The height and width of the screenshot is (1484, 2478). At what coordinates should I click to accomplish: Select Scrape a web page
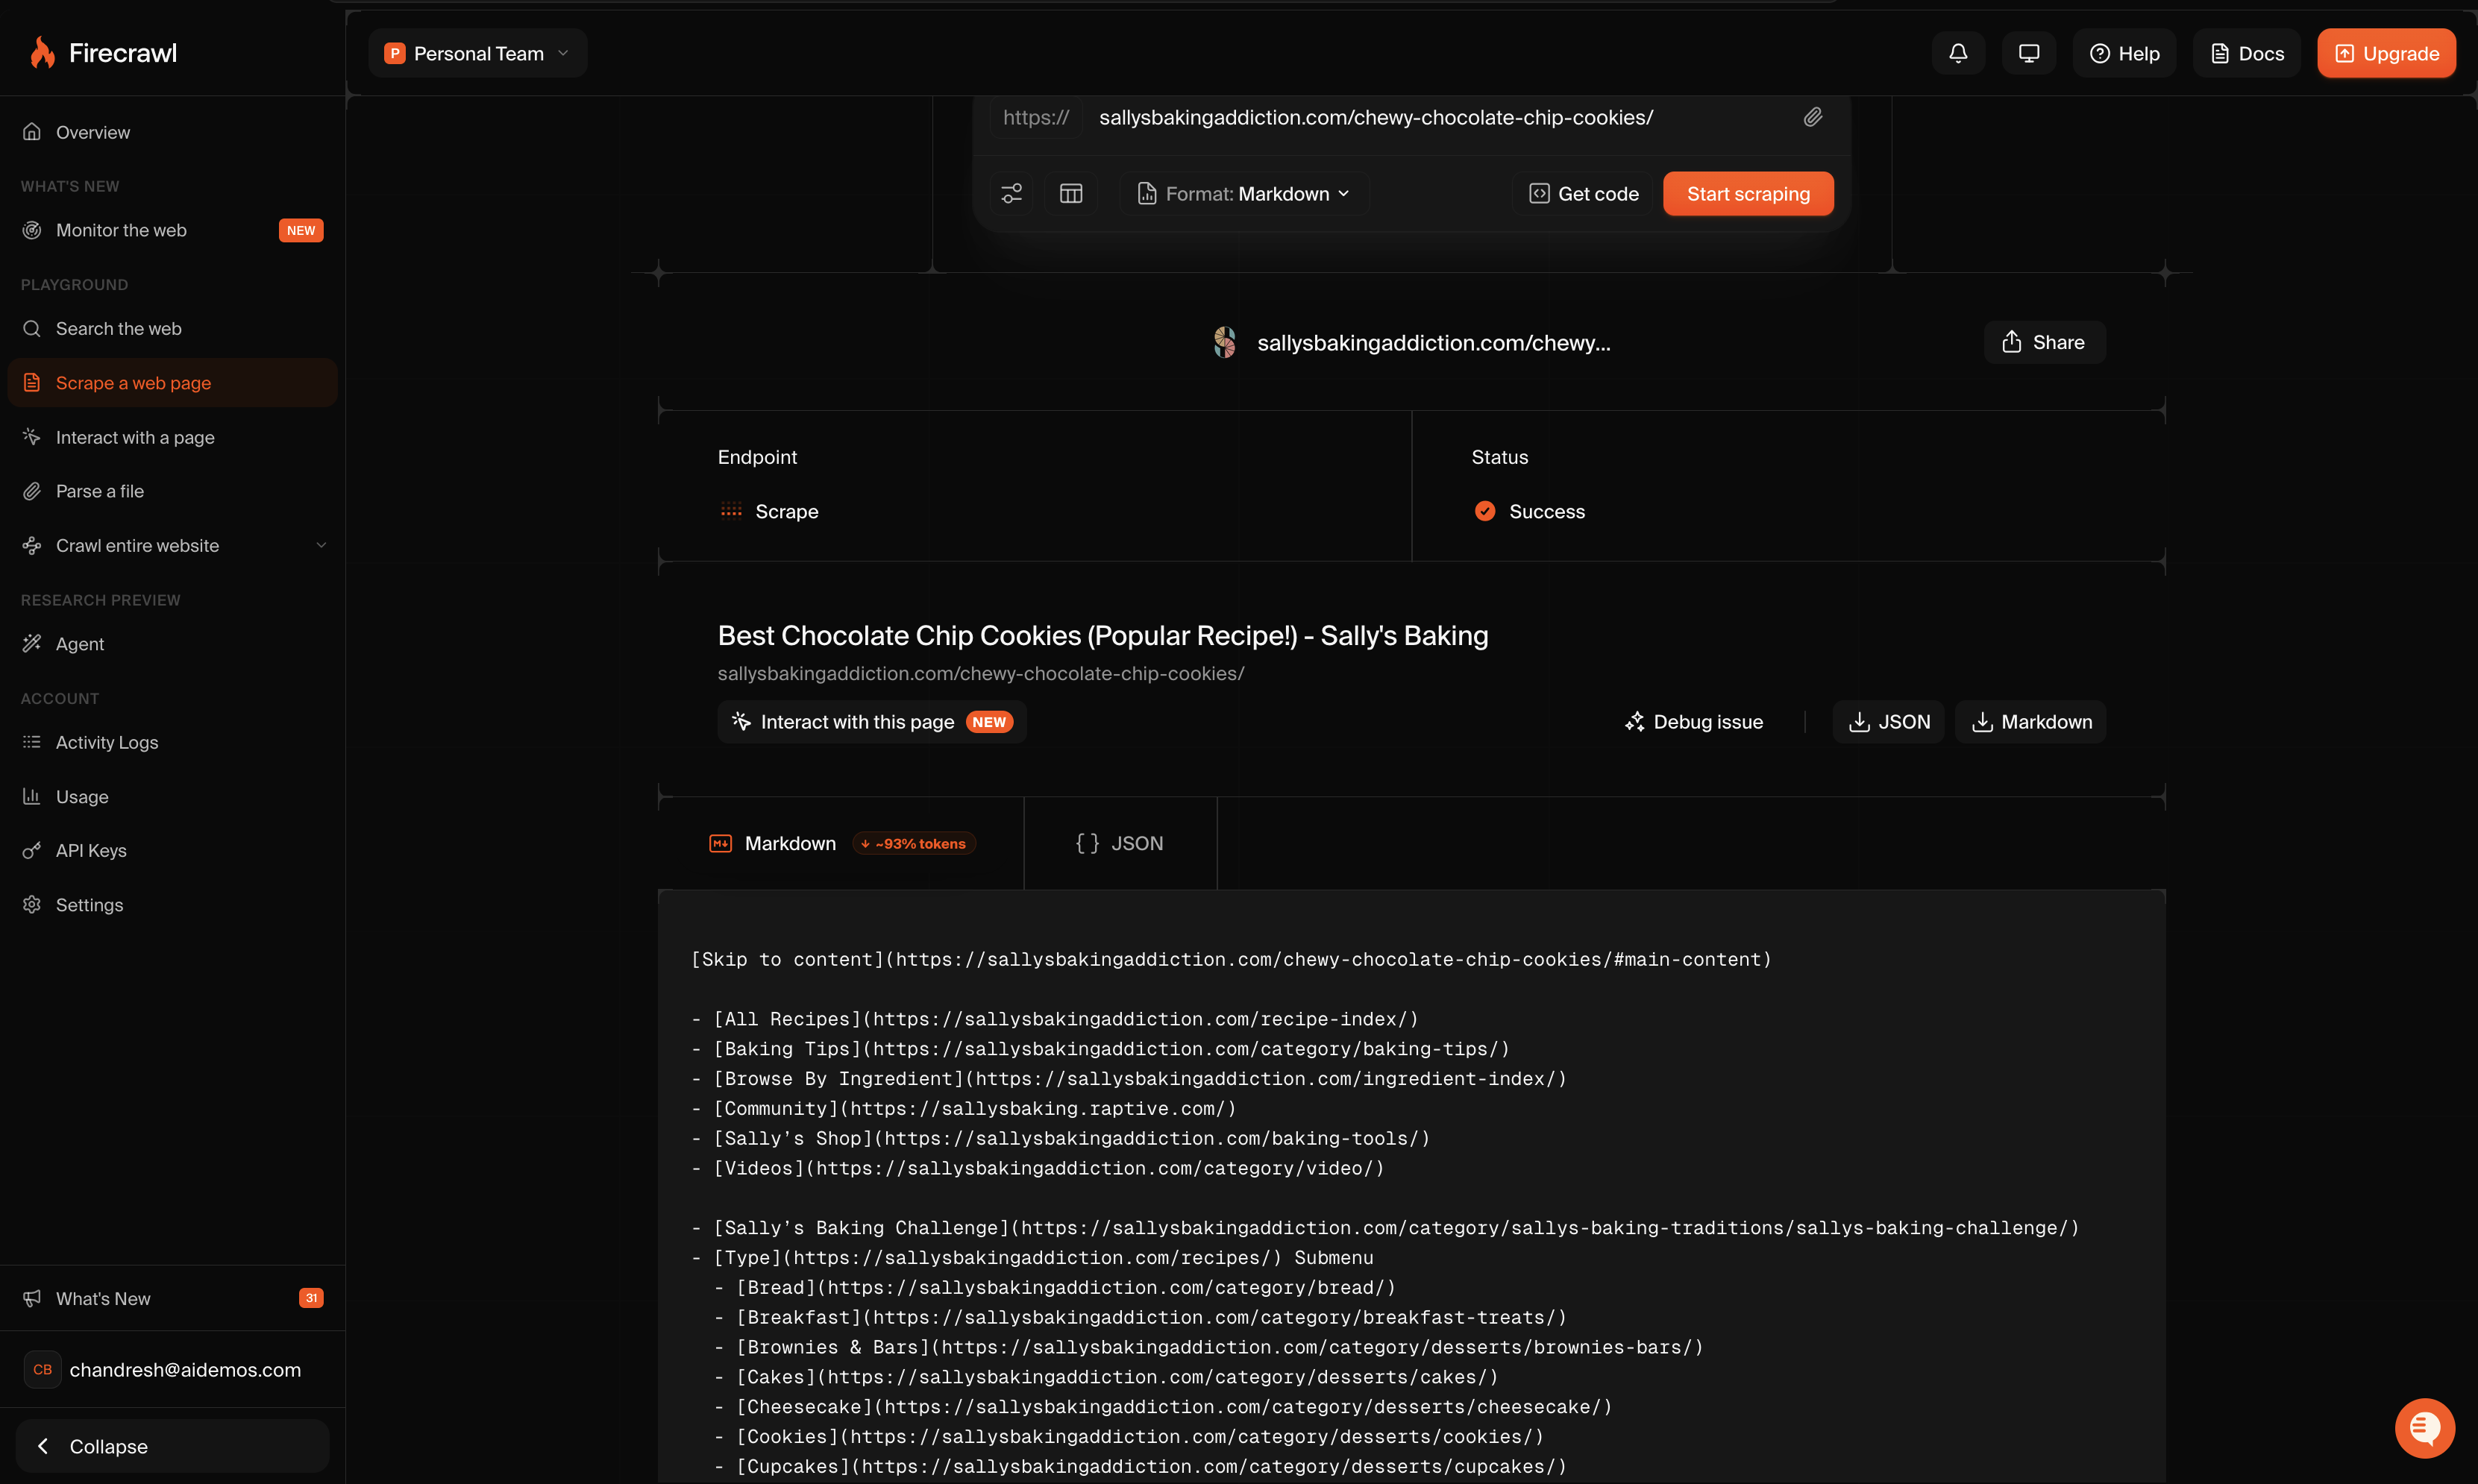172,382
